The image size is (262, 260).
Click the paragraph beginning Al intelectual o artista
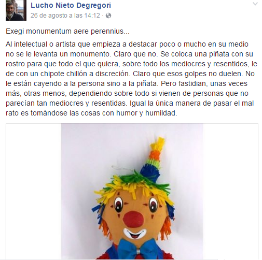tap(131, 79)
